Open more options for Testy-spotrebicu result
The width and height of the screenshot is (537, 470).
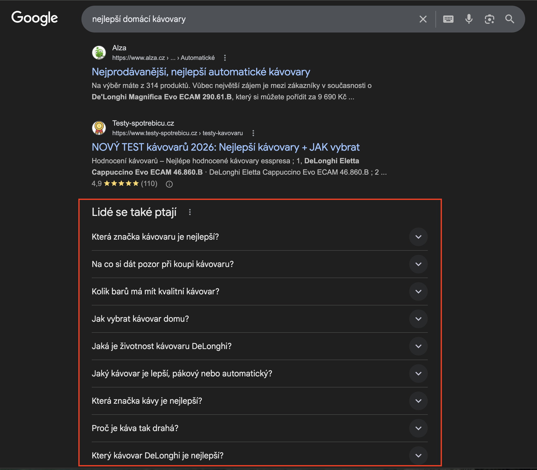tap(253, 133)
